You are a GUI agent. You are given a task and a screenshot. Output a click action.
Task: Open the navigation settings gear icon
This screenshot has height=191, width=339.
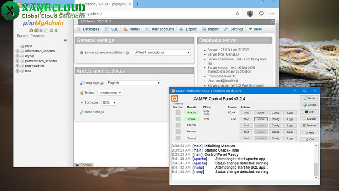51,30
